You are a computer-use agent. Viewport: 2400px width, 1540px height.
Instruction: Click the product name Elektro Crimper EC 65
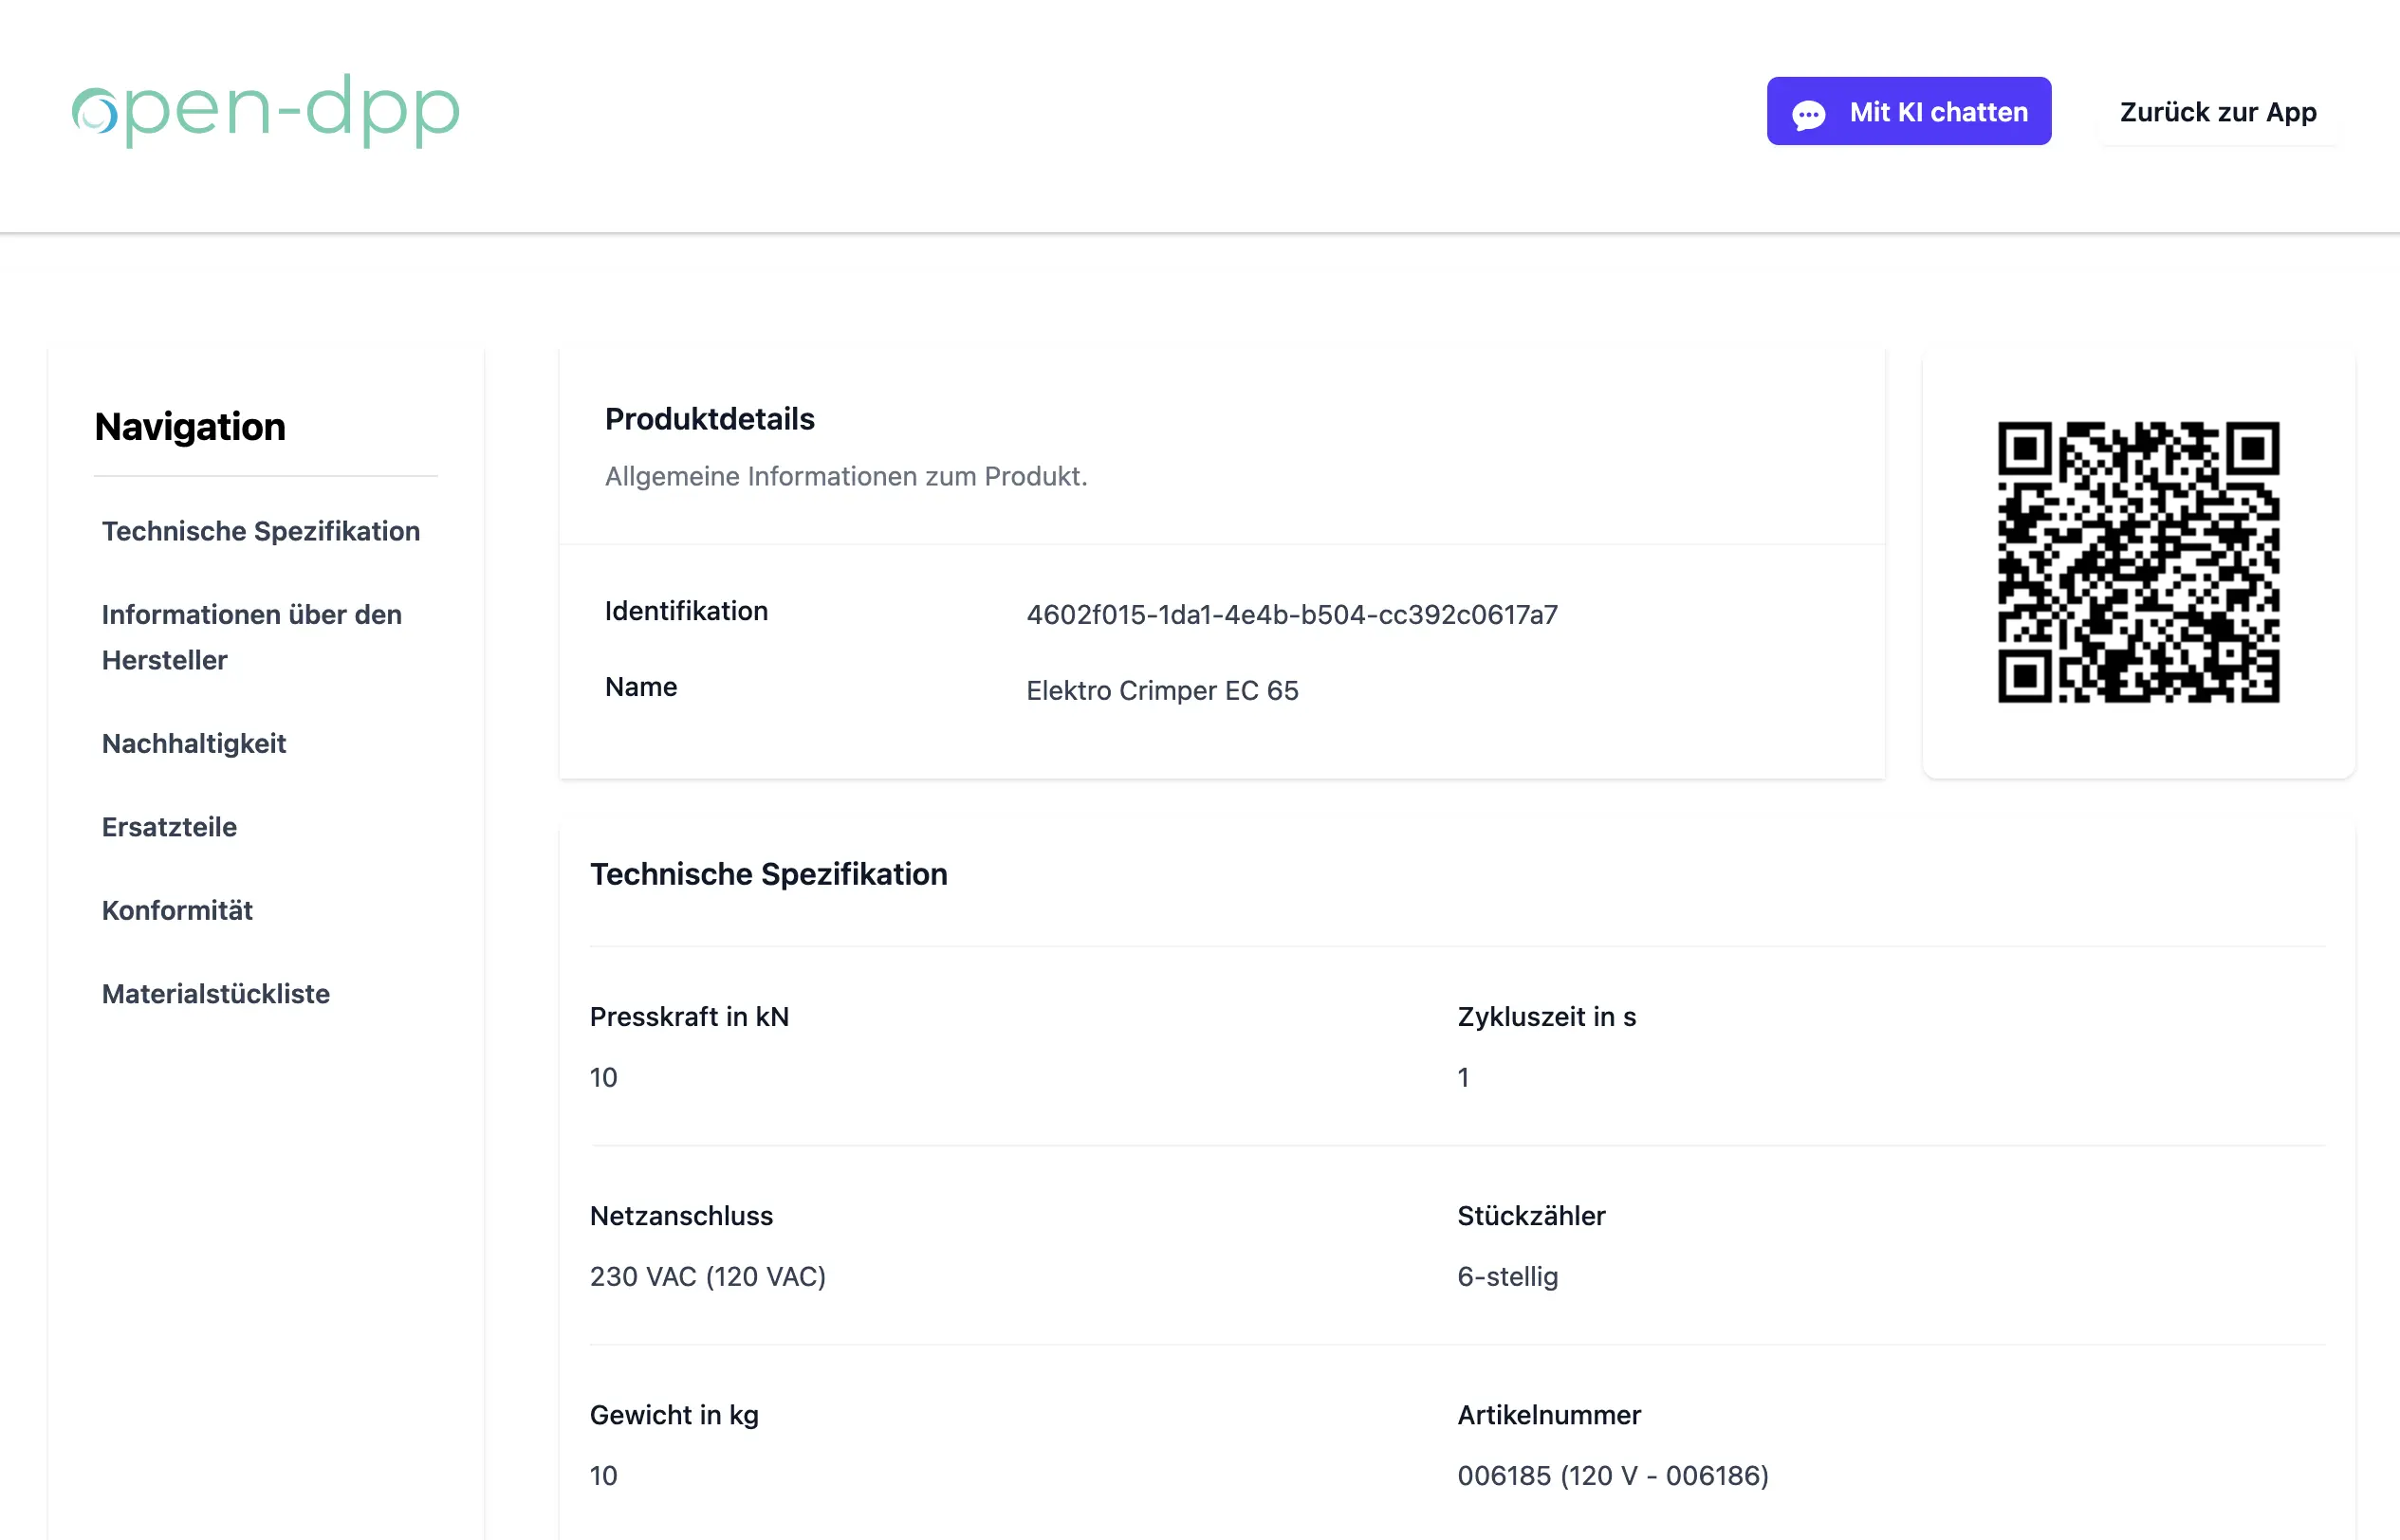point(1161,690)
